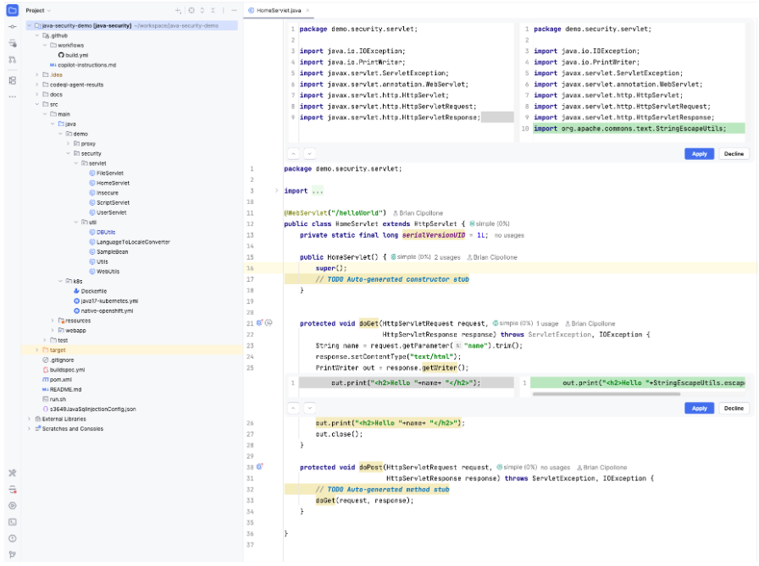Open the SampleBean class
This screenshot has width=759, height=566.
(109, 252)
